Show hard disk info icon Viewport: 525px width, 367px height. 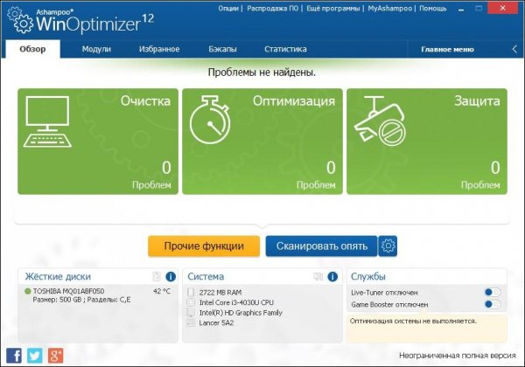coord(171,276)
